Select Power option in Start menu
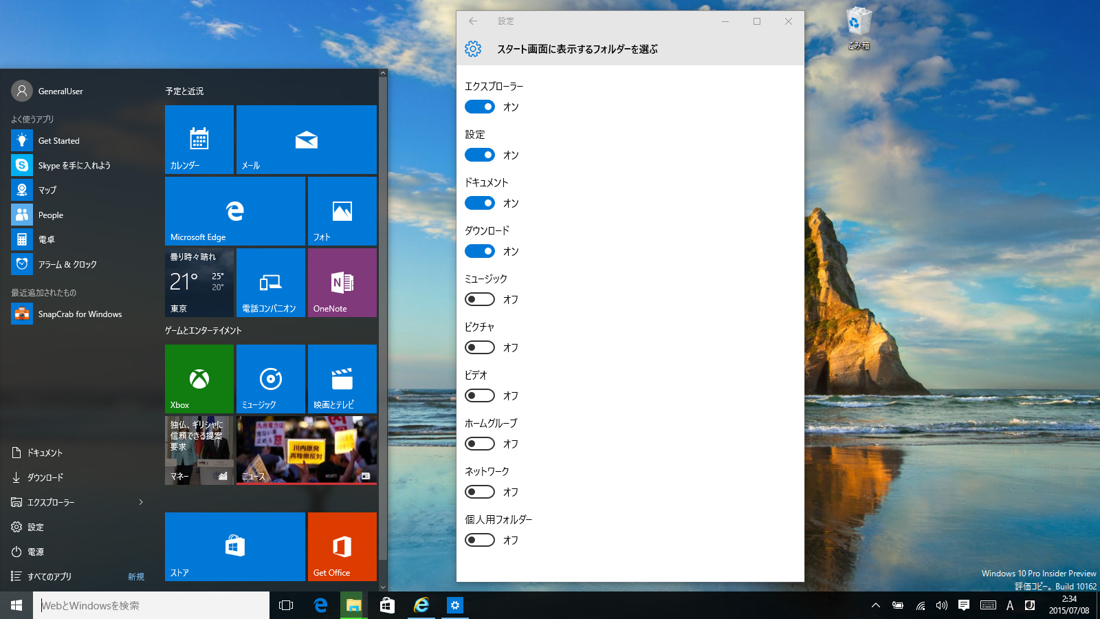 point(36,552)
